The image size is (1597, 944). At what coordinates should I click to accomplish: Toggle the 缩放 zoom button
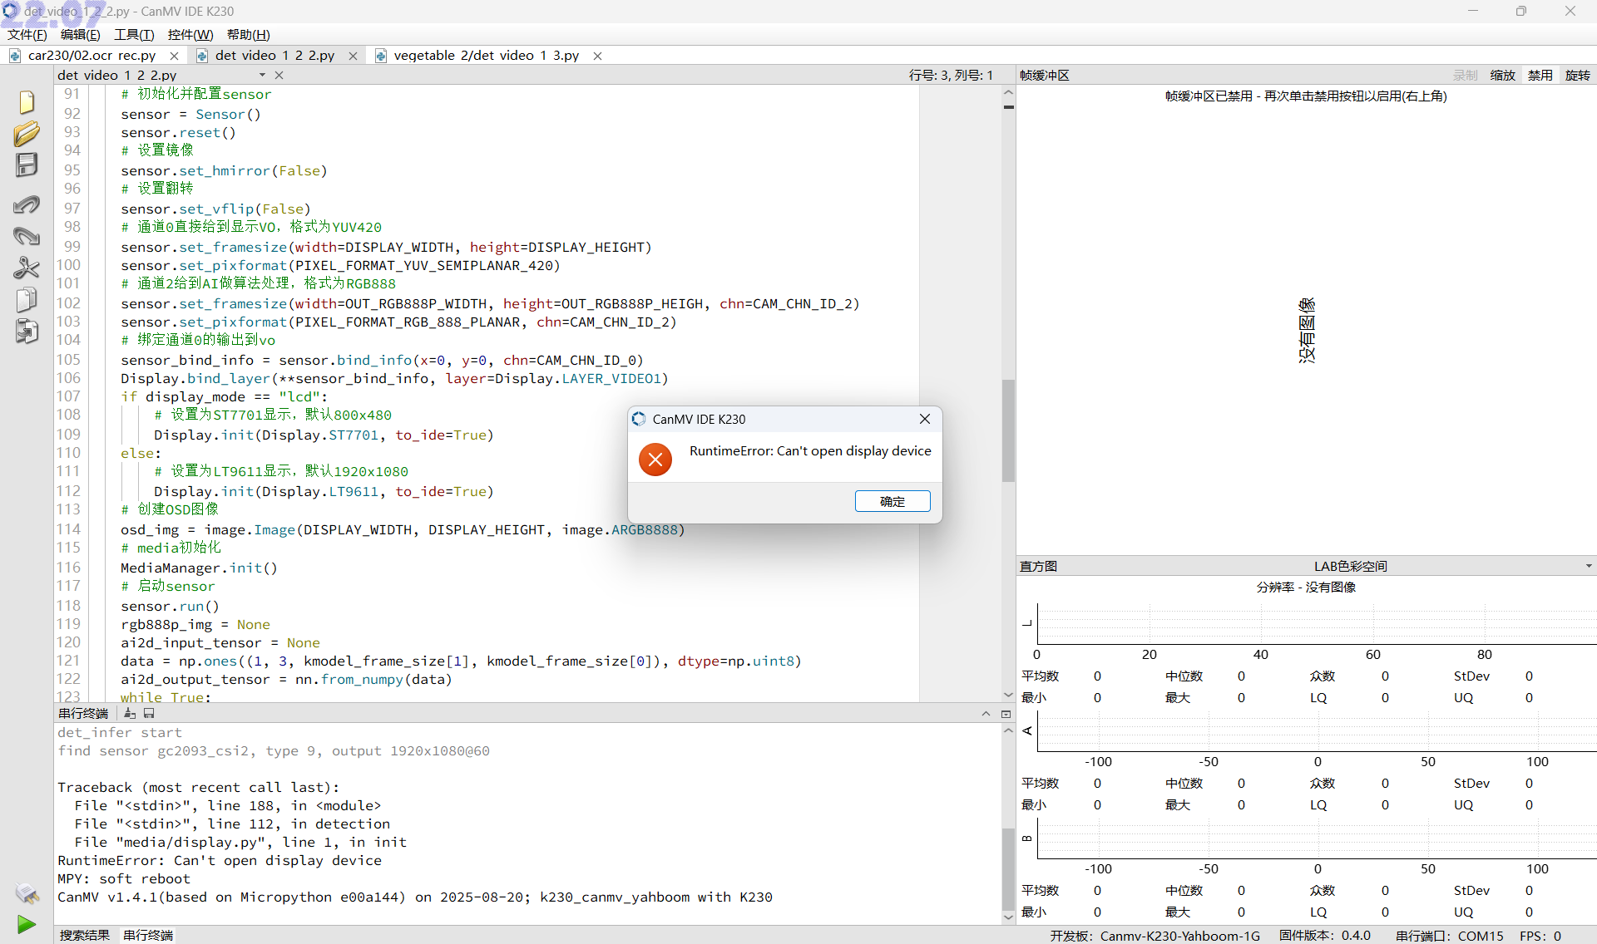(1502, 76)
